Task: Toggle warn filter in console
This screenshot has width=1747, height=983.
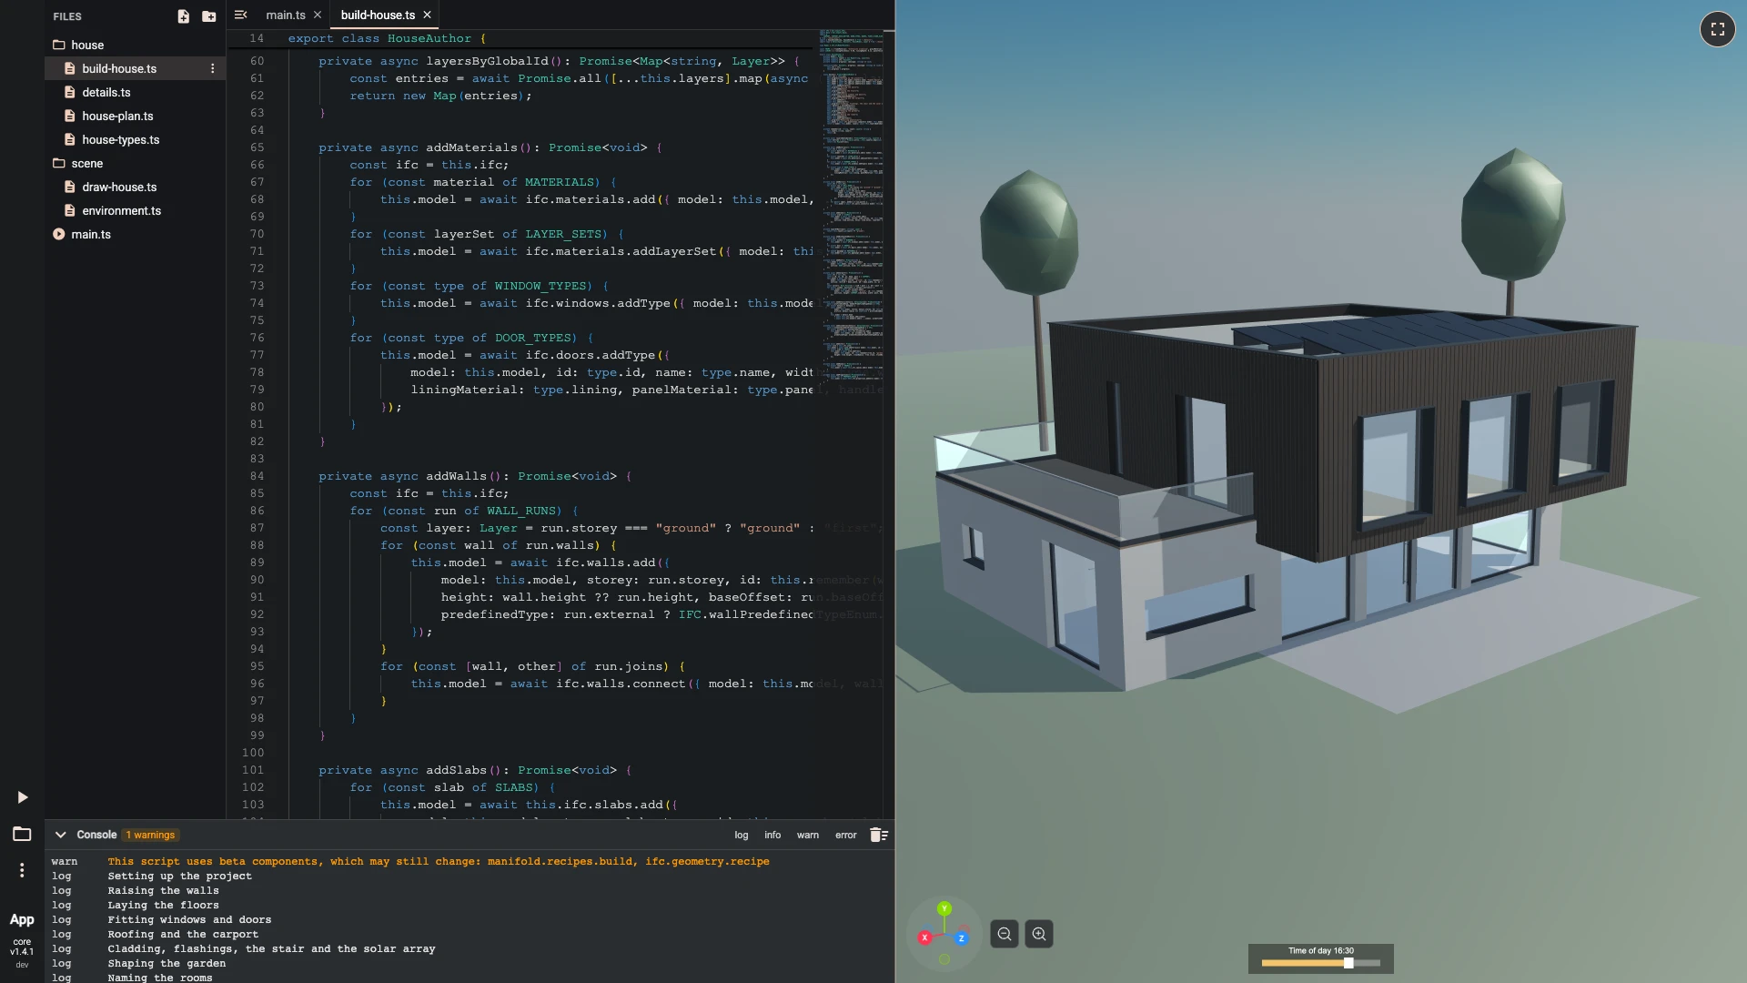Action: coord(808,835)
